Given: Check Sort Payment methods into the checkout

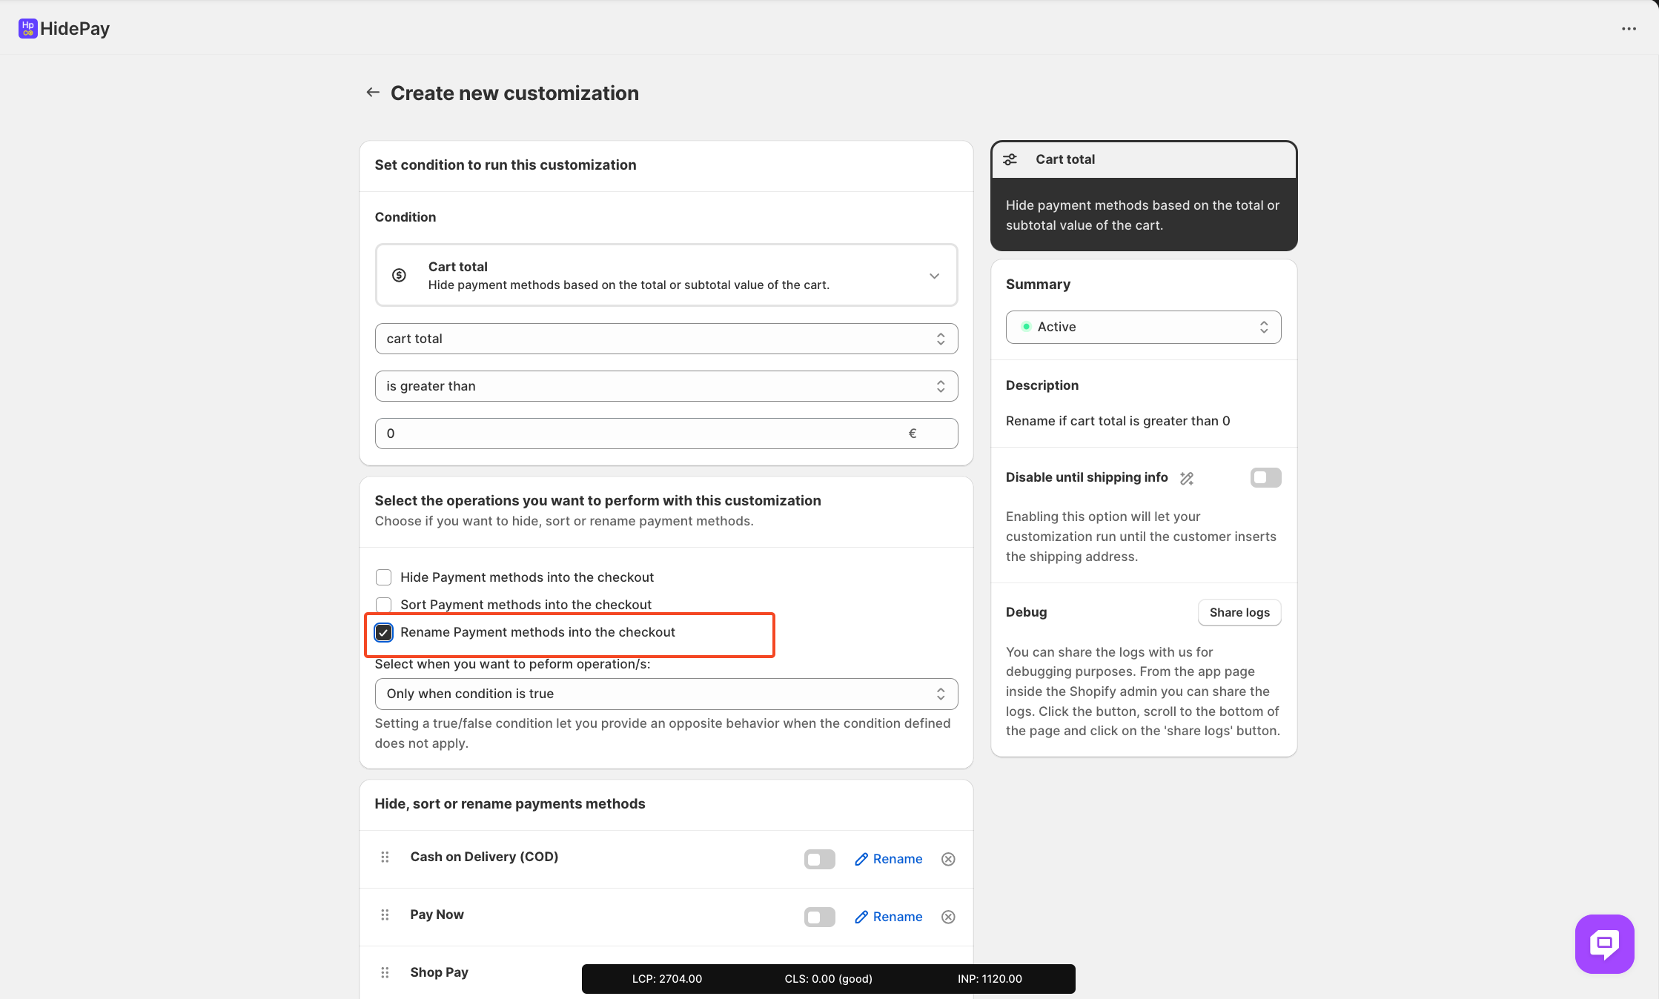Looking at the screenshot, I should (383, 605).
